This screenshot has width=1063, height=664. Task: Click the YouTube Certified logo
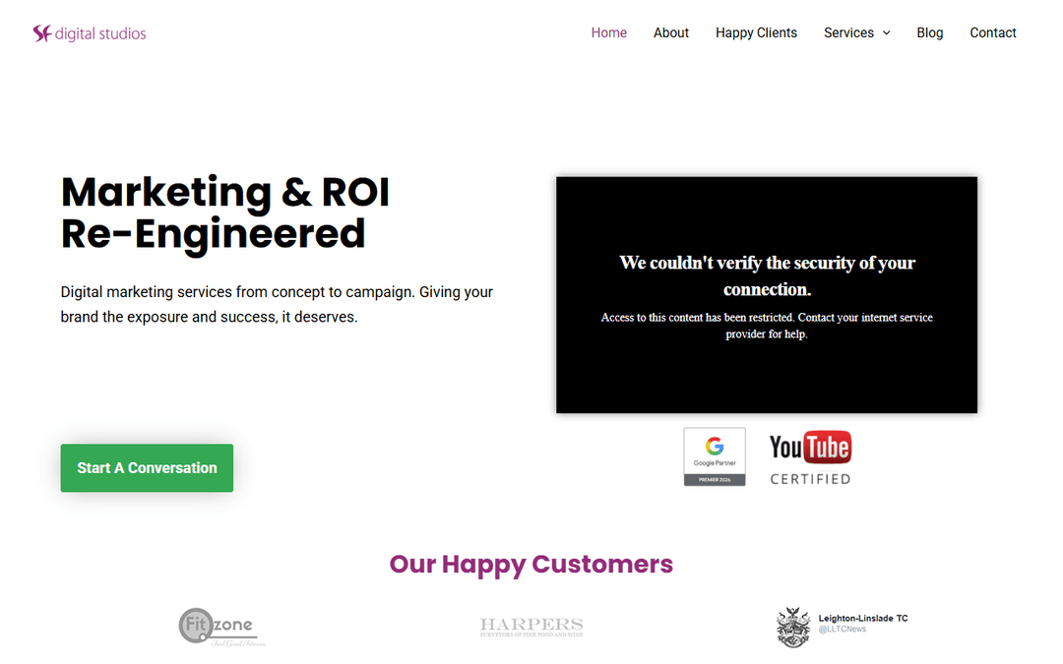(x=810, y=458)
